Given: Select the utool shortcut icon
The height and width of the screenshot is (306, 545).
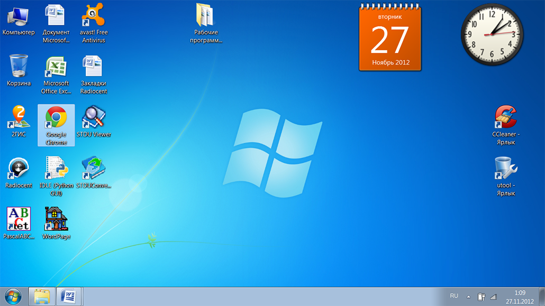Looking at the screenshot, I should pos(506,177).
